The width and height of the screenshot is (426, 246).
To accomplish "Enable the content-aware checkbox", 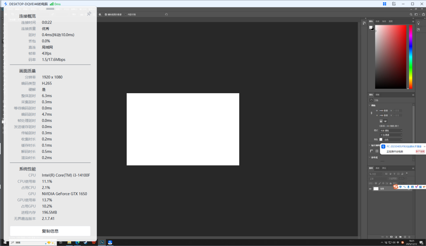I will (126, 14).
